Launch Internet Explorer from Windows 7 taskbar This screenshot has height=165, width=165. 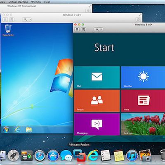pos(17,130)
